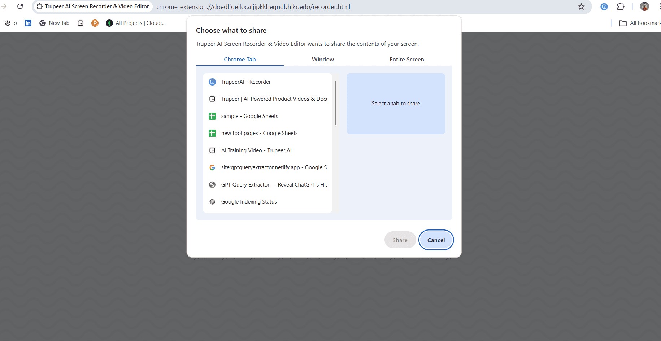Switch to the Window tab

pyautogui.click(x=323, y=59)
